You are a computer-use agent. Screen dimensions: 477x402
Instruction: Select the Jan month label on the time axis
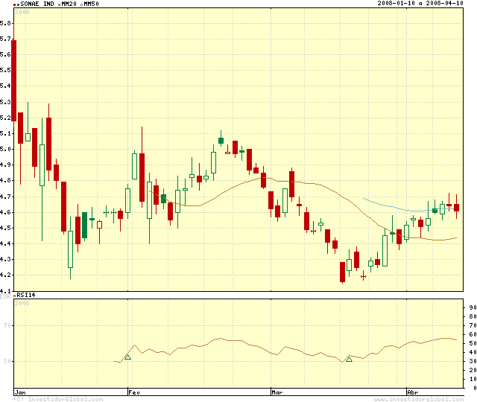[20, 392]
